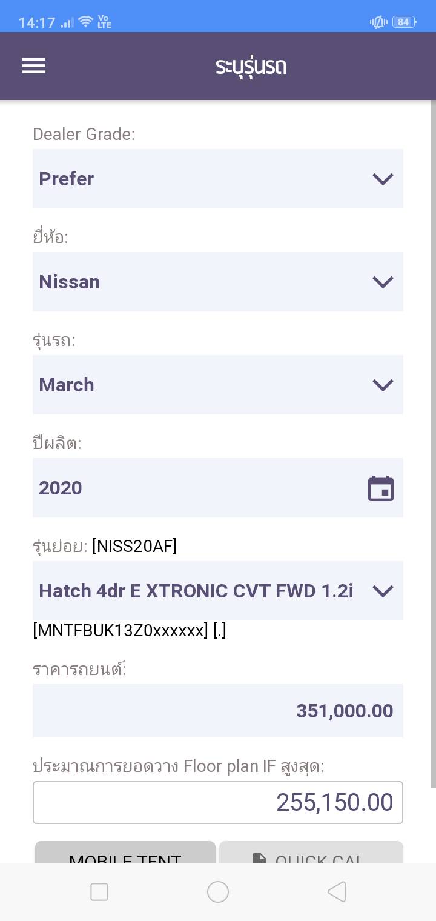Viewport: 436px width, 921px height.
Task: Expand the Dealer Grade dropdown showing Prefer
Action: (x=218, y=179)
